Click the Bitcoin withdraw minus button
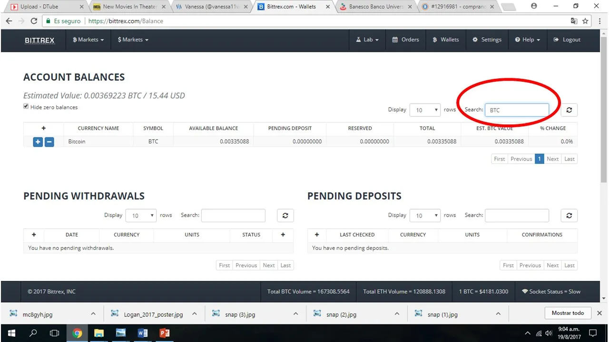Screen dimensions: 609x342 [49, 142]
